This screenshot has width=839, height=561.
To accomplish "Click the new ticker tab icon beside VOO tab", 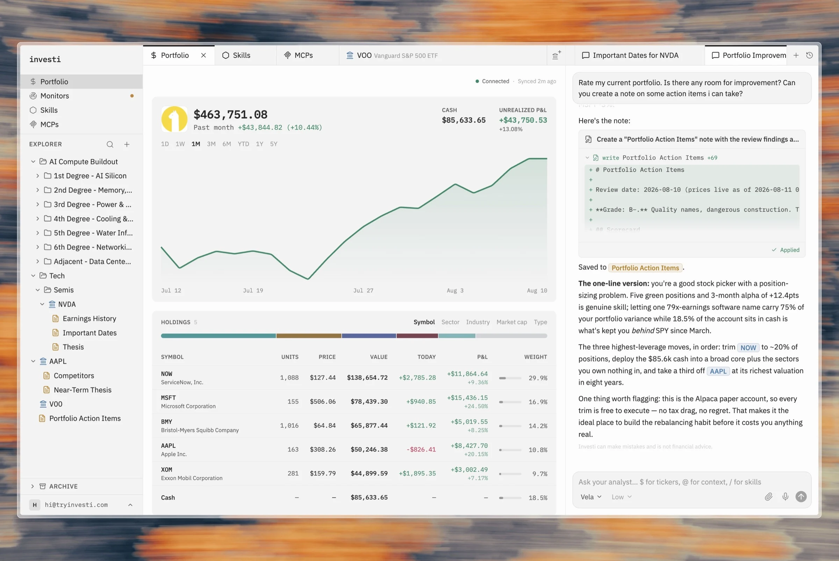I will pyautogui.click(x=556, y=56).
